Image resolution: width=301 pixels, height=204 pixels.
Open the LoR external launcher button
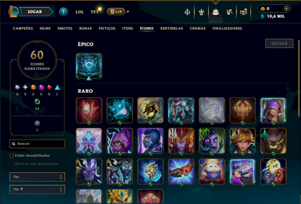coord(116,12)
